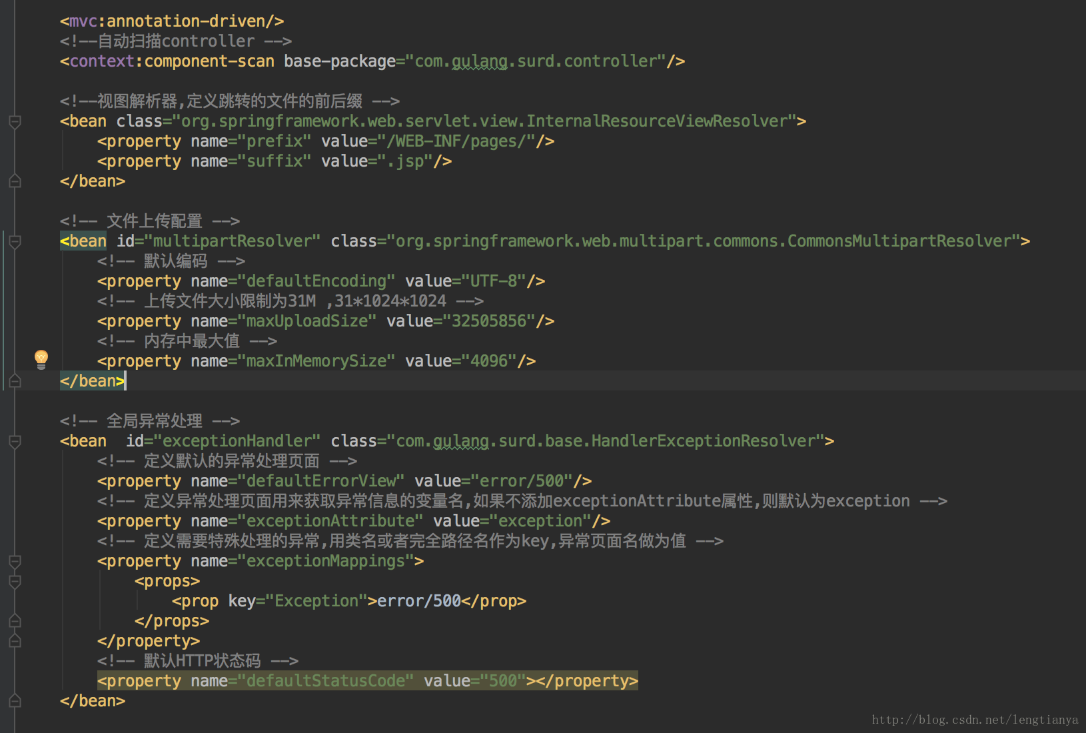
Task: Click the "maxUploadSize" property name
Action: 307,321
